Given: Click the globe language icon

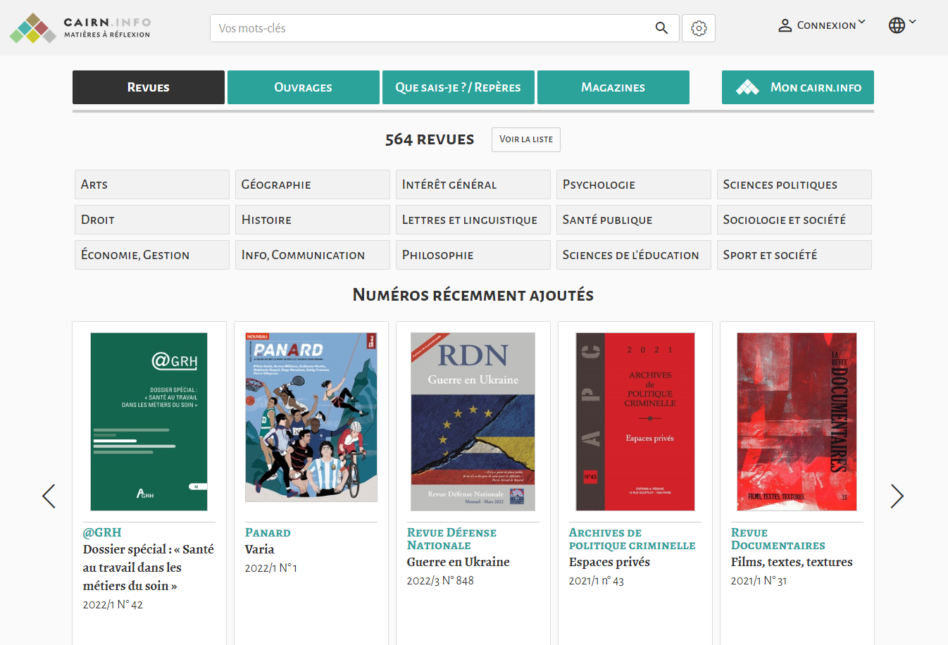Looking at the screenshot, I should point(897,25).
